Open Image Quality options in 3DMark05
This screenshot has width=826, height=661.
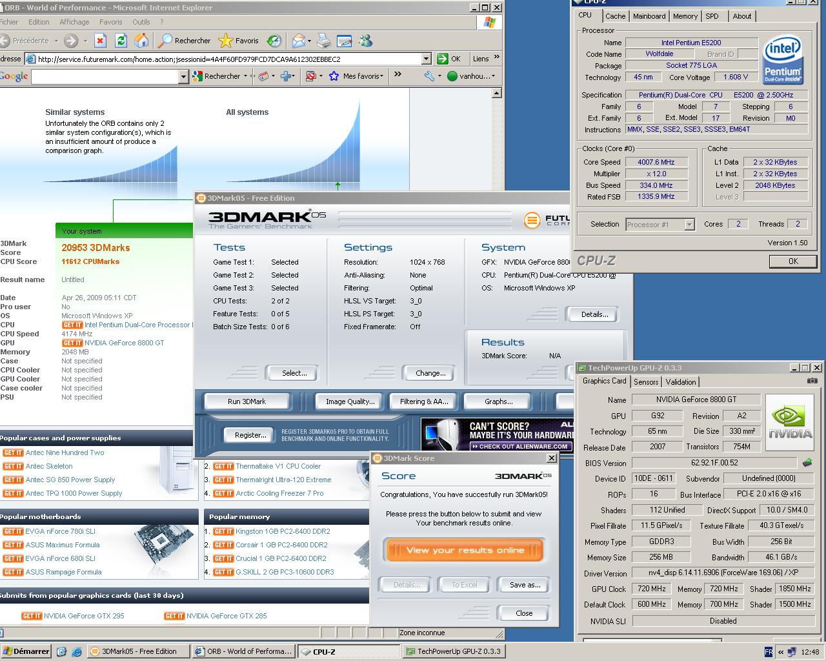(x=350, y=402)
